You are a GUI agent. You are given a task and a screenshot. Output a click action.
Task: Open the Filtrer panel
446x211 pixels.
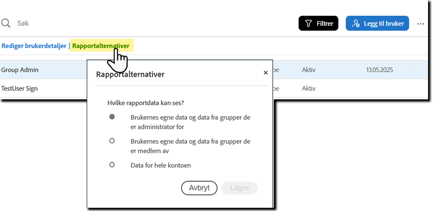318,23
